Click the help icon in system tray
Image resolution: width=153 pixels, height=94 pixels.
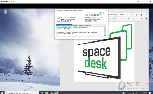[x=123, y=93]
